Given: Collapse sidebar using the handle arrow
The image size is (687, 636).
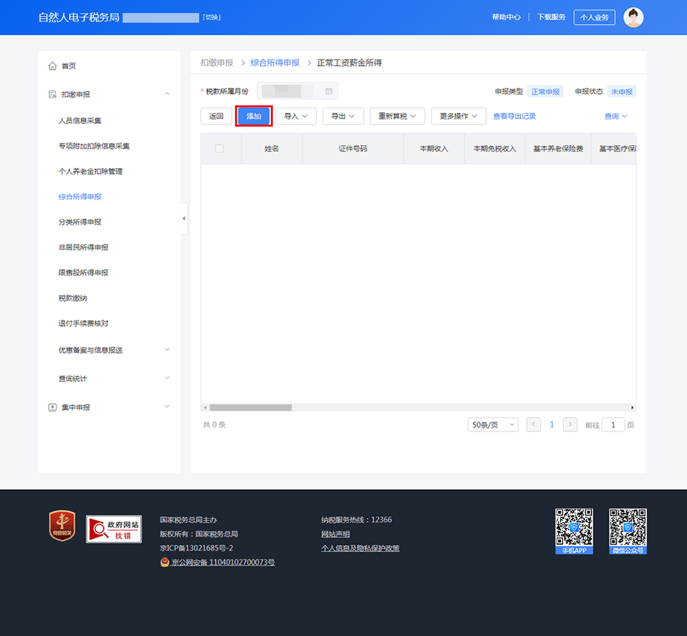Looking at the screenshot, I should click(x=184, y=218).
